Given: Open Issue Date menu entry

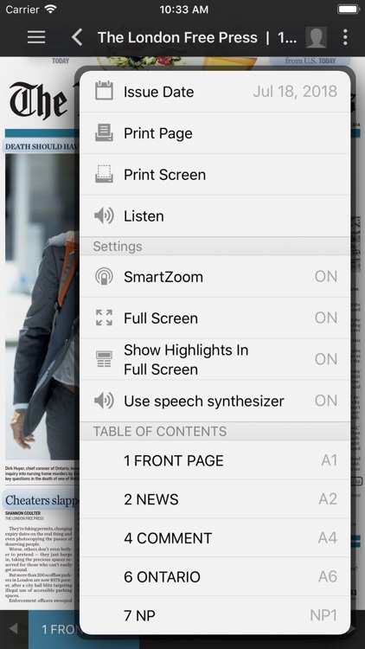Looking at the screenshot, I should pos(215,92).
